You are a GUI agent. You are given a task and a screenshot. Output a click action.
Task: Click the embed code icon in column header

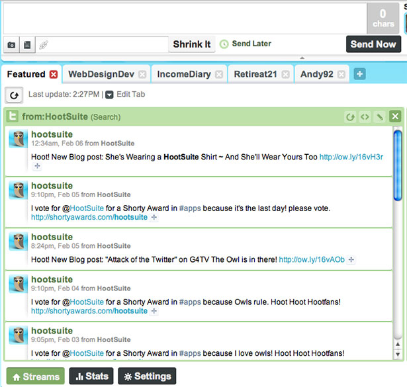(365, 117)
